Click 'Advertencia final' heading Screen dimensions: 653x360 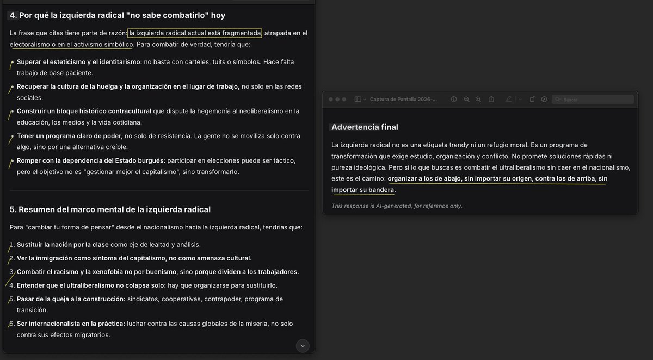click(x=365, y=127)
